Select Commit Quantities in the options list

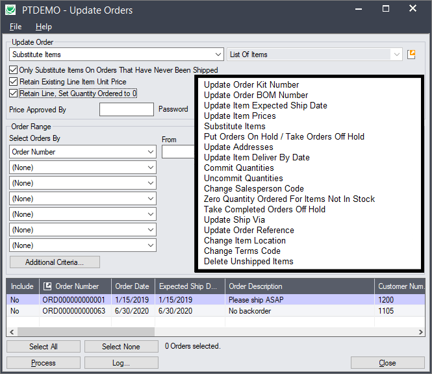238,168
